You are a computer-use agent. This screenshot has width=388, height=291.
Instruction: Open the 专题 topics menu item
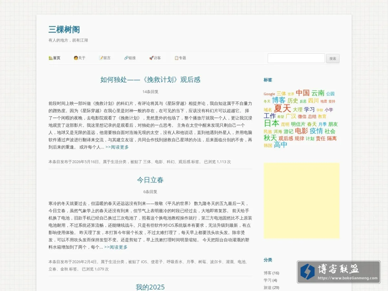pyautogui.click(x=180, y=58)
